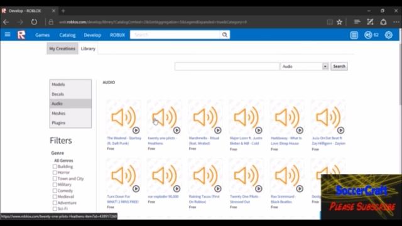The height and width of the screenshot is (226, 402).
Task: Click ear exploder 90,000 speaker thumbnail
Action: tap(165, 176)
